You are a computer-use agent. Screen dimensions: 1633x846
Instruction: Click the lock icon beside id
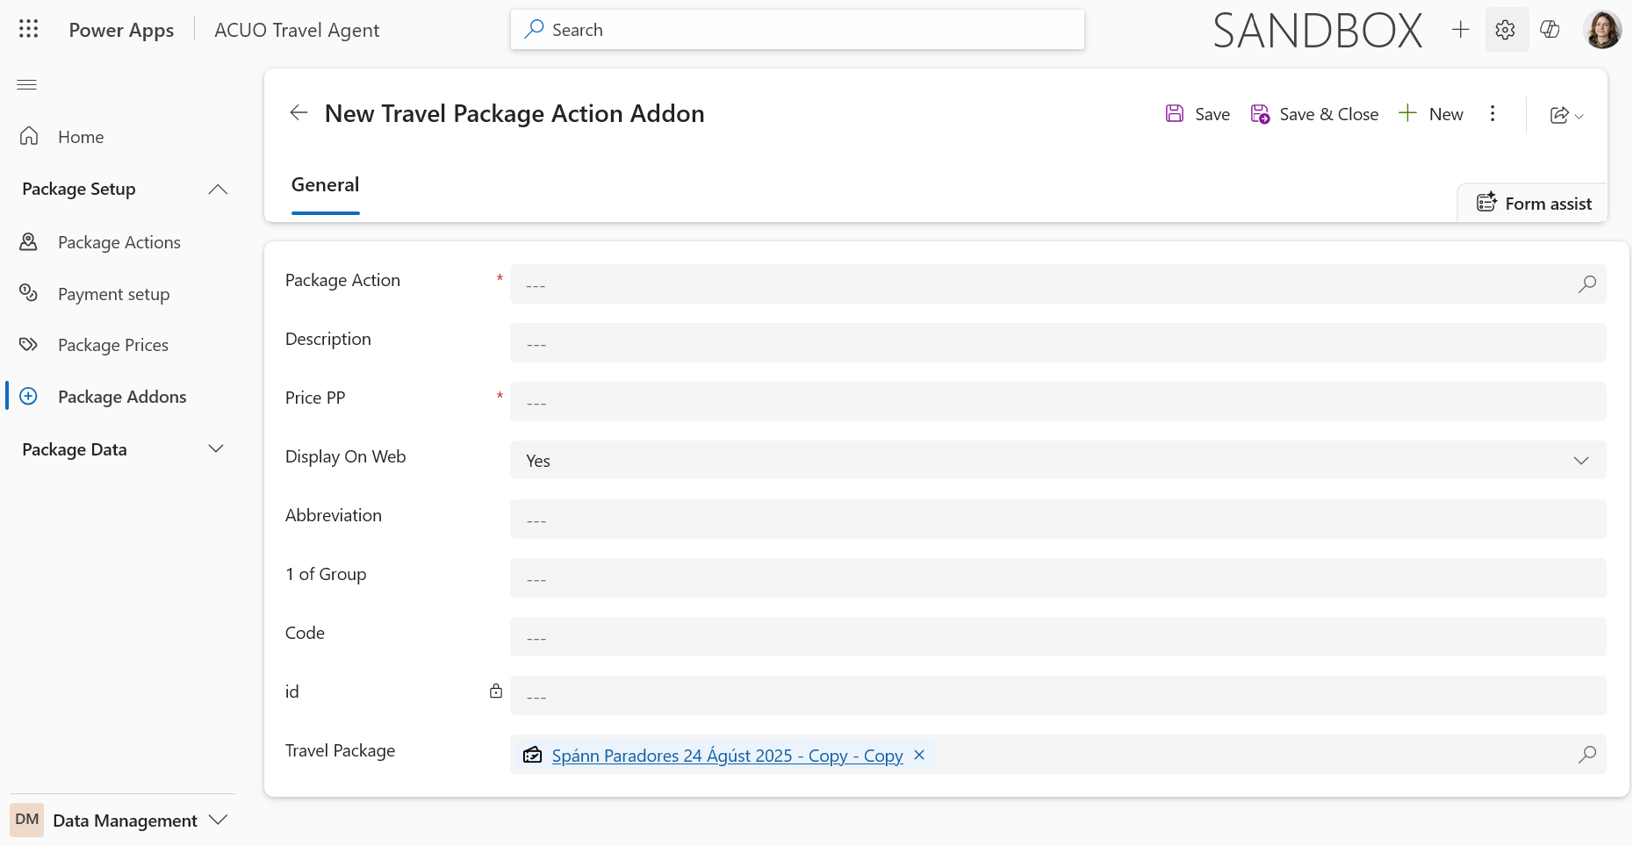tap(496, 692)
